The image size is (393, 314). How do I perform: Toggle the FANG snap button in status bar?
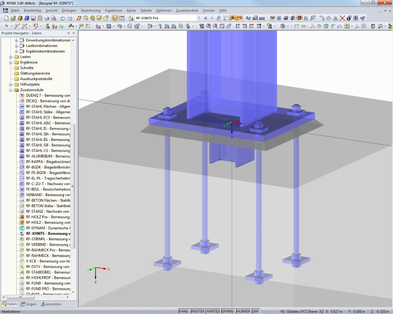point(184,311)
